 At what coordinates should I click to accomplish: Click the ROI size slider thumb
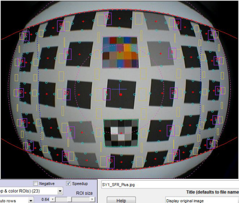(69, 199)
